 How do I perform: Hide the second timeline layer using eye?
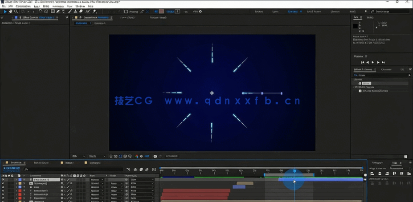[x=3, y=183]
